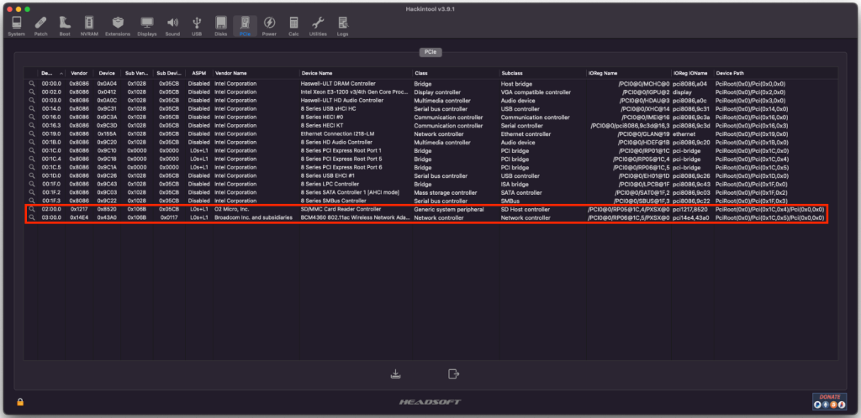Open the Power section
The image size is (861, 418).
click(x=269, y=25)
